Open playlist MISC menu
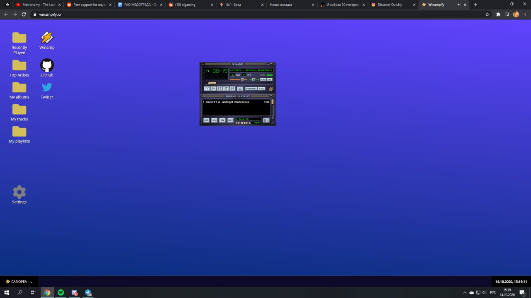 [x=230, y=120]
